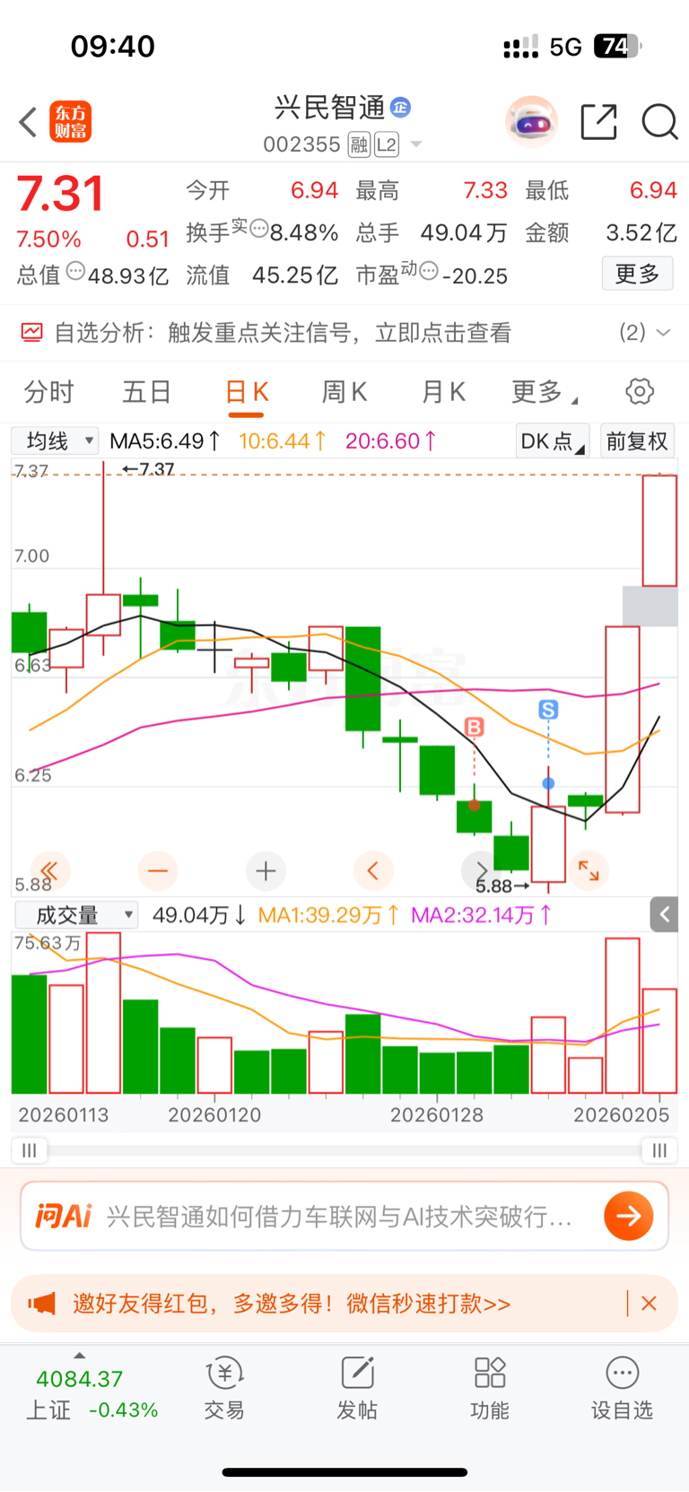This screenshot has width=689, height=1492.
Task: Zoom out chart with minus icon
Action: point(158,870)
